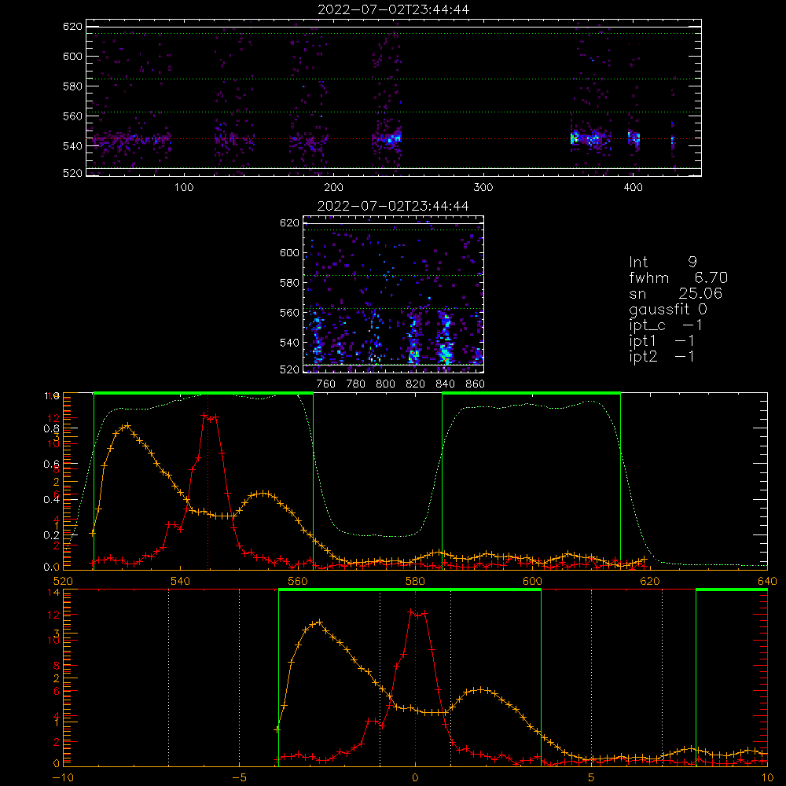Screen dimensions: 786x786
Task: Click x-axis label -5 on the bottom plot
Action: 239,777
